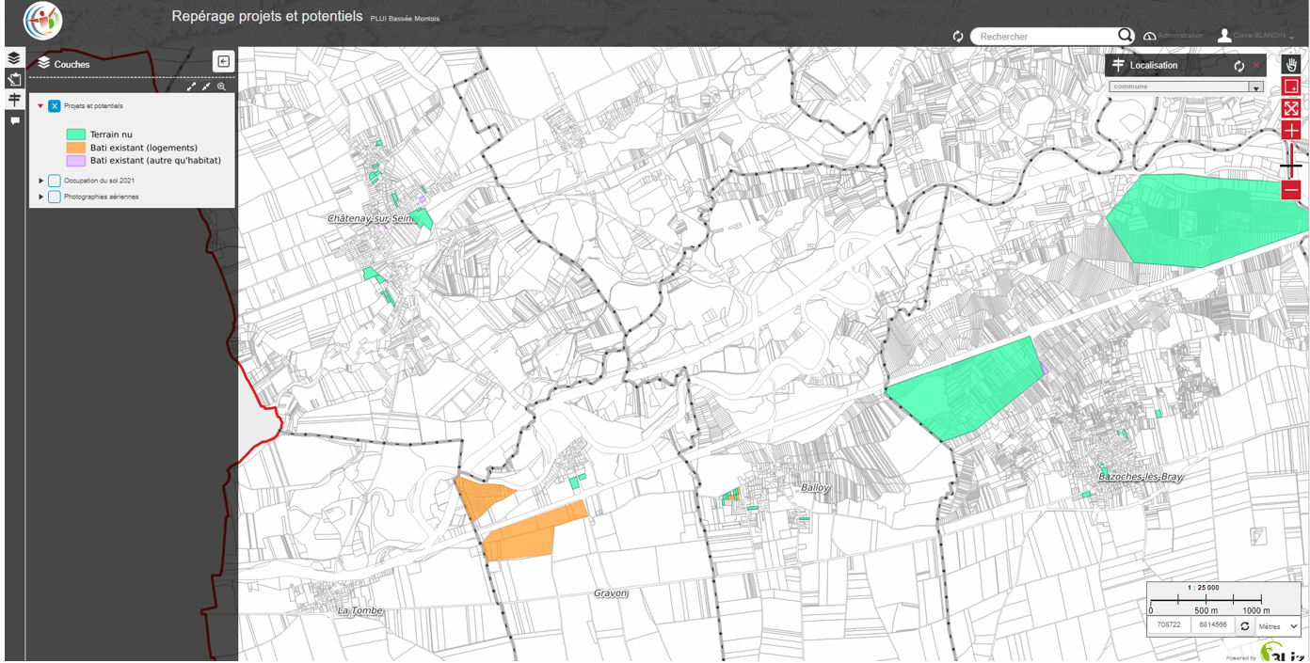Zoom to full map extent

point(1291,109)
